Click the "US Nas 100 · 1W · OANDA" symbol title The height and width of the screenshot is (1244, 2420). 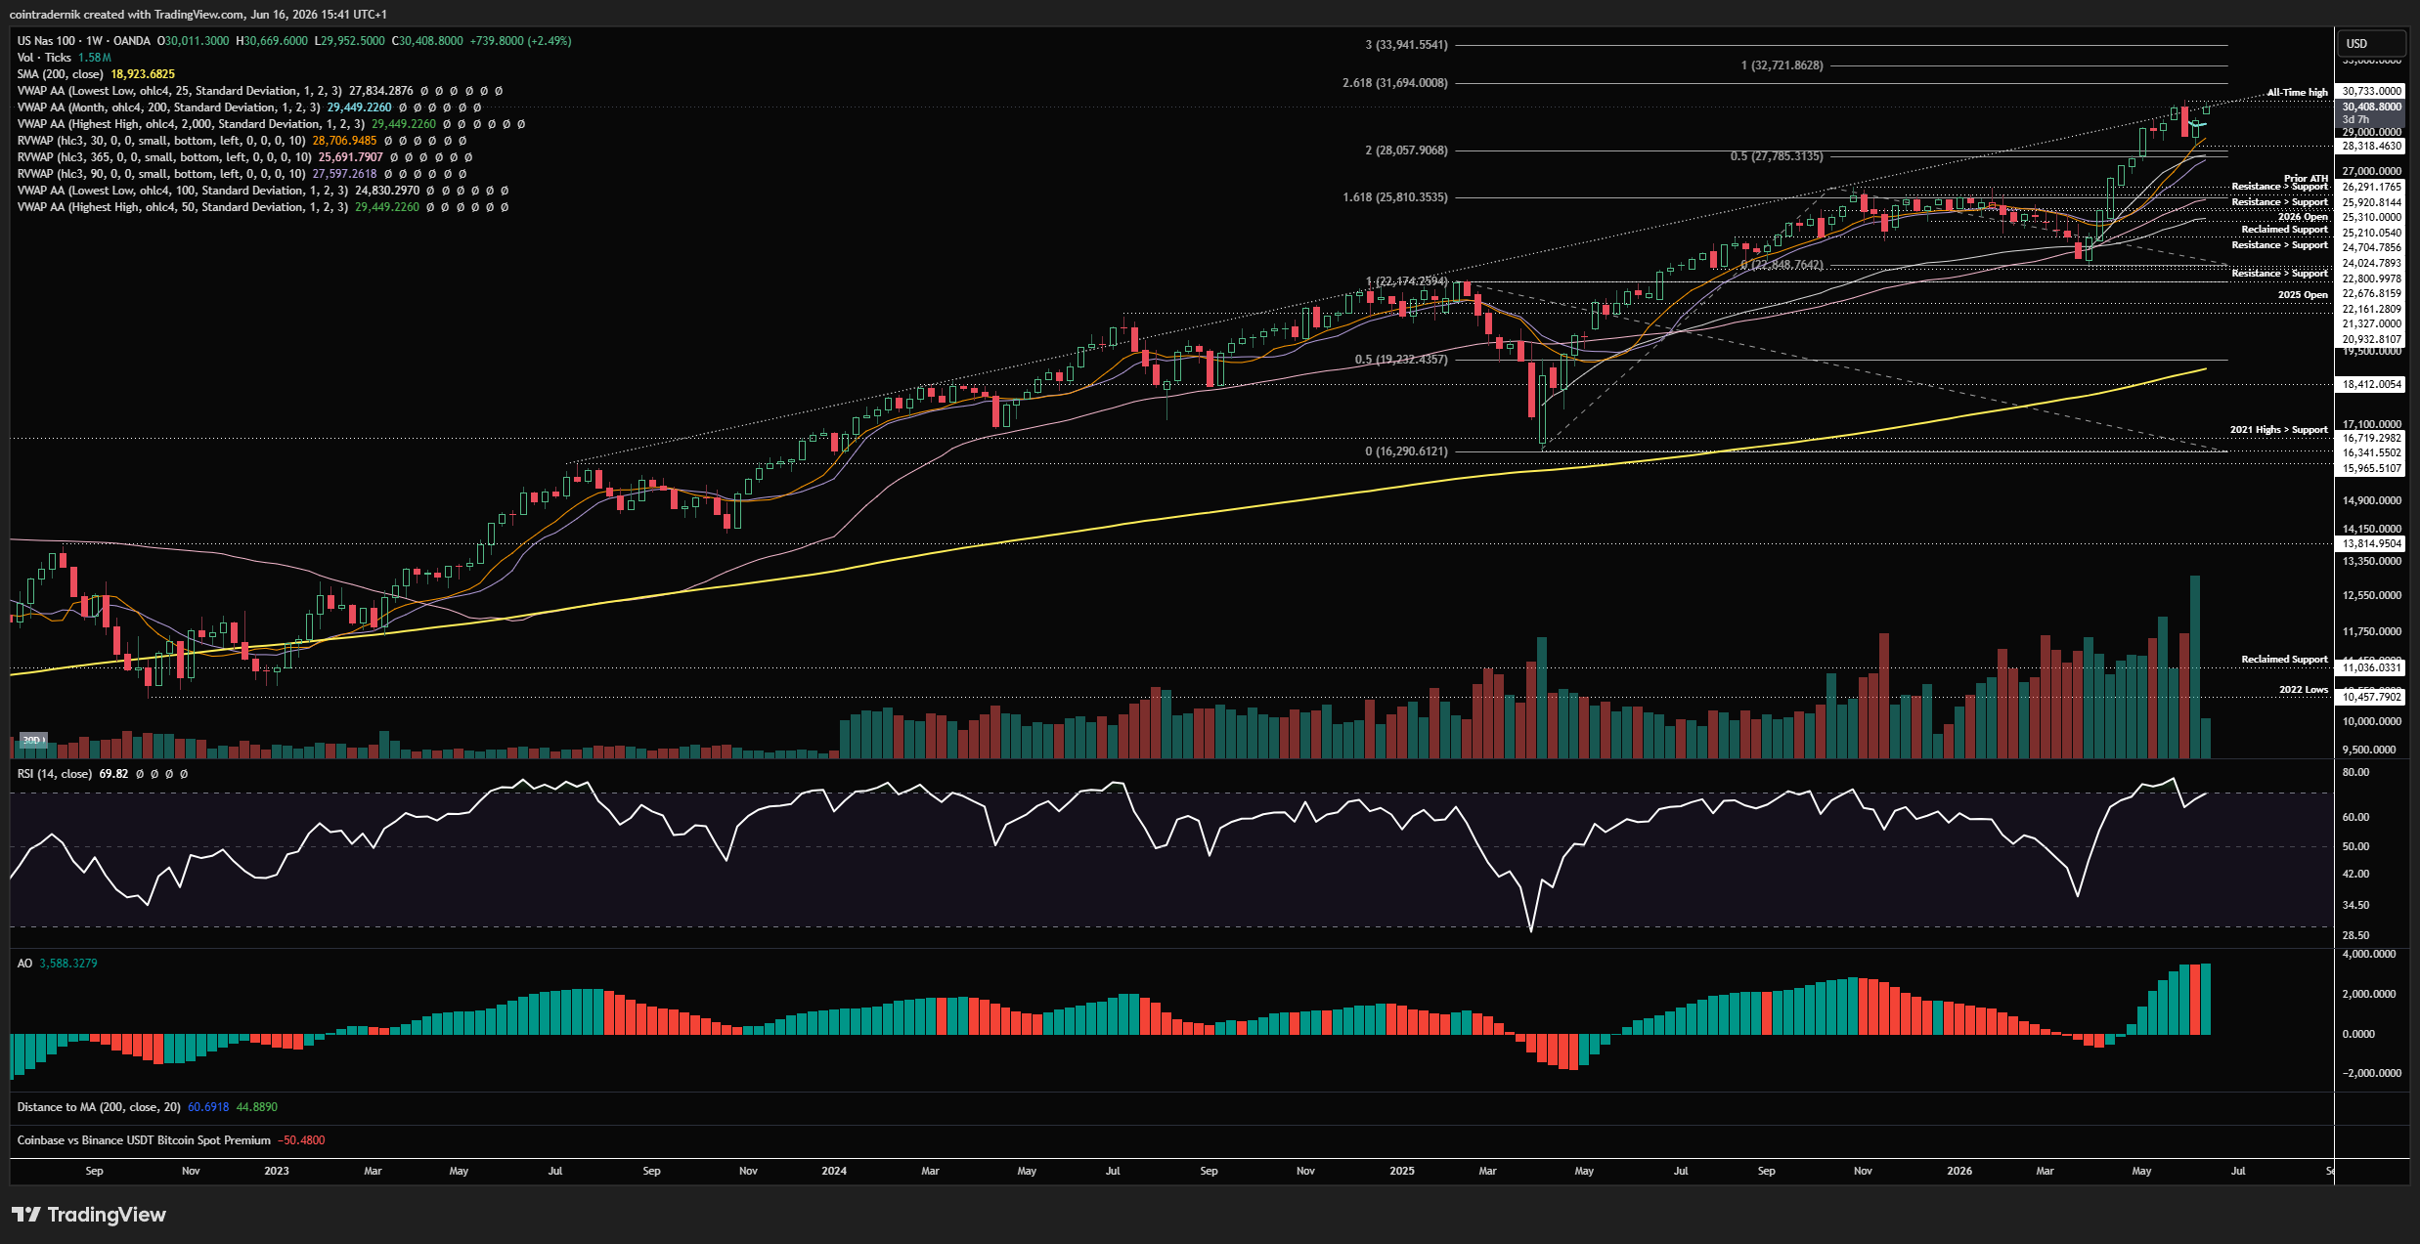84,41
